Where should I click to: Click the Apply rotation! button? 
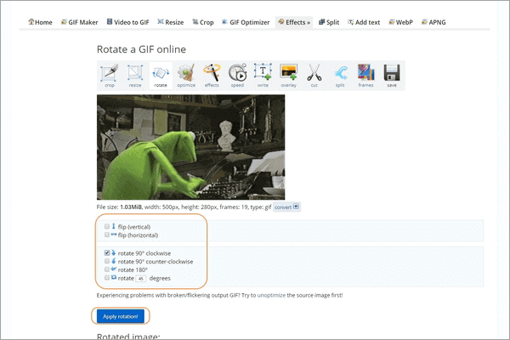(x=121, y=316)
